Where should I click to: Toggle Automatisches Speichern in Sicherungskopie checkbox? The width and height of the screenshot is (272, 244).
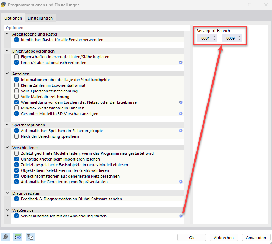pyautogui.click(x=17, y=131)
